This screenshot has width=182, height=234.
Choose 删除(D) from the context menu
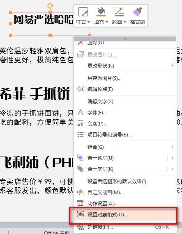95,43
